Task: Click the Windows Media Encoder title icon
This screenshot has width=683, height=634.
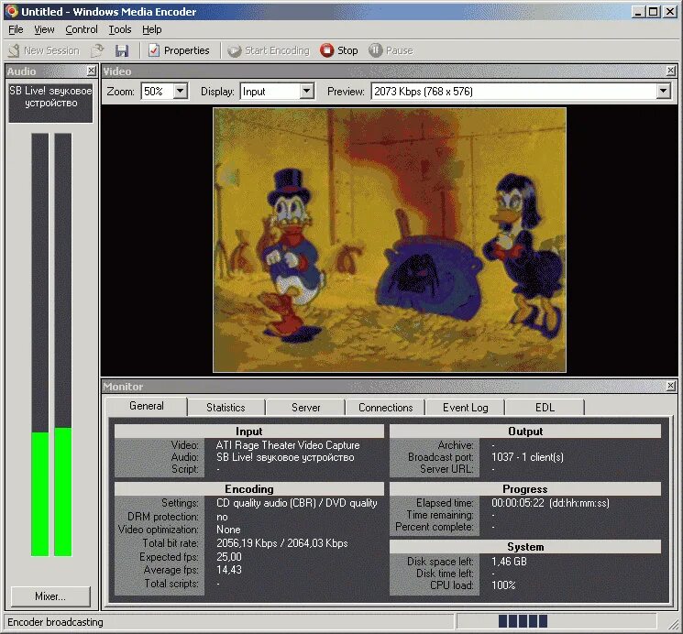Action: click(x=11, y=11)
